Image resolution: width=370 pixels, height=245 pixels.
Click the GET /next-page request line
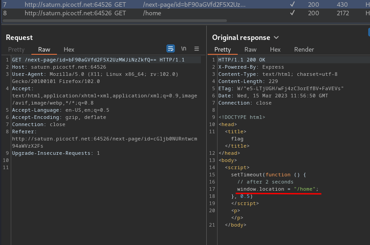pos(98,60)
